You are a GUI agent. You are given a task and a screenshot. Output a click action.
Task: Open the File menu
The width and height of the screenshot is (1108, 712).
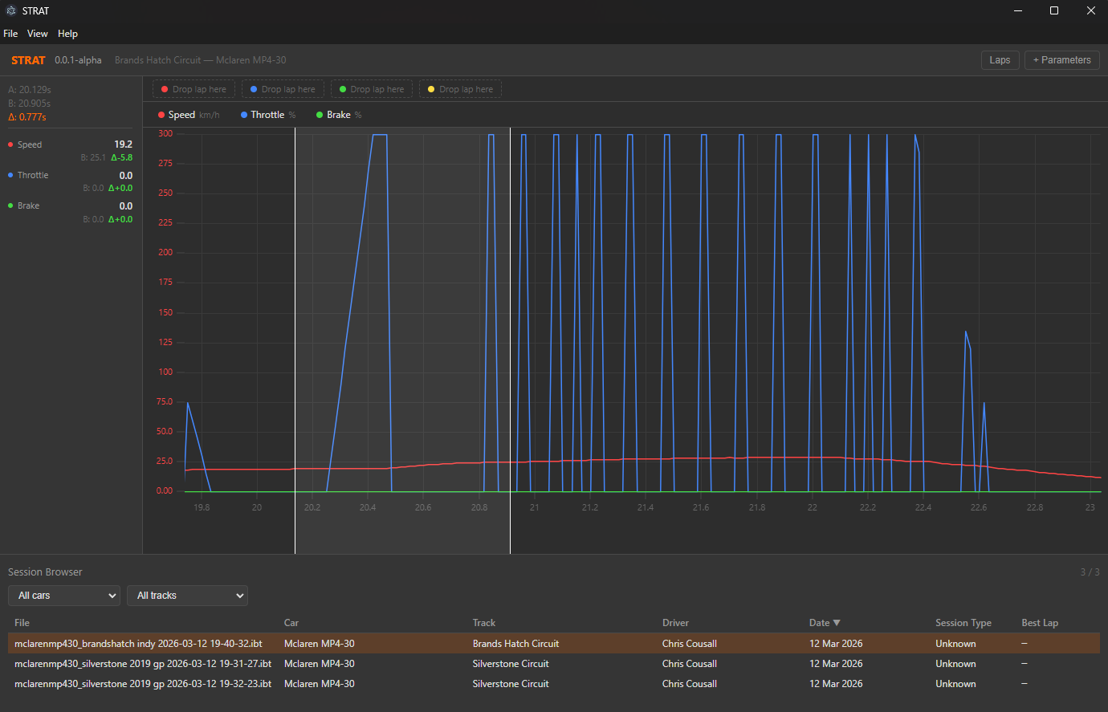(x=10, y=34)
